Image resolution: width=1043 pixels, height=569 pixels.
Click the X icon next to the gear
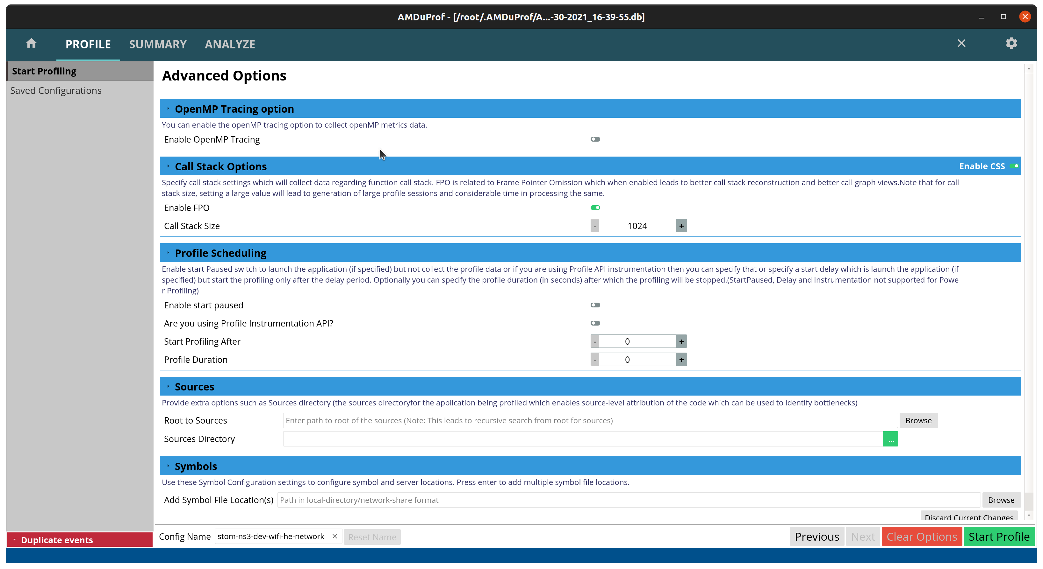[x=962, y=43]
